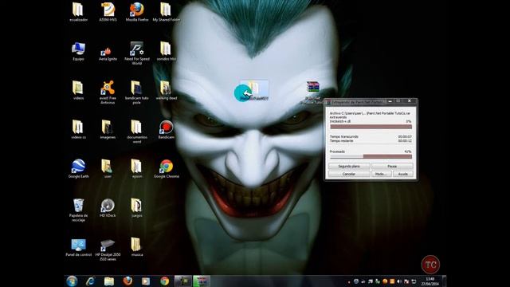Viewport: 510px width, 287px height.
Task: Open Windows Media Player from the taskbar
Action: click(x=146, y=281)
